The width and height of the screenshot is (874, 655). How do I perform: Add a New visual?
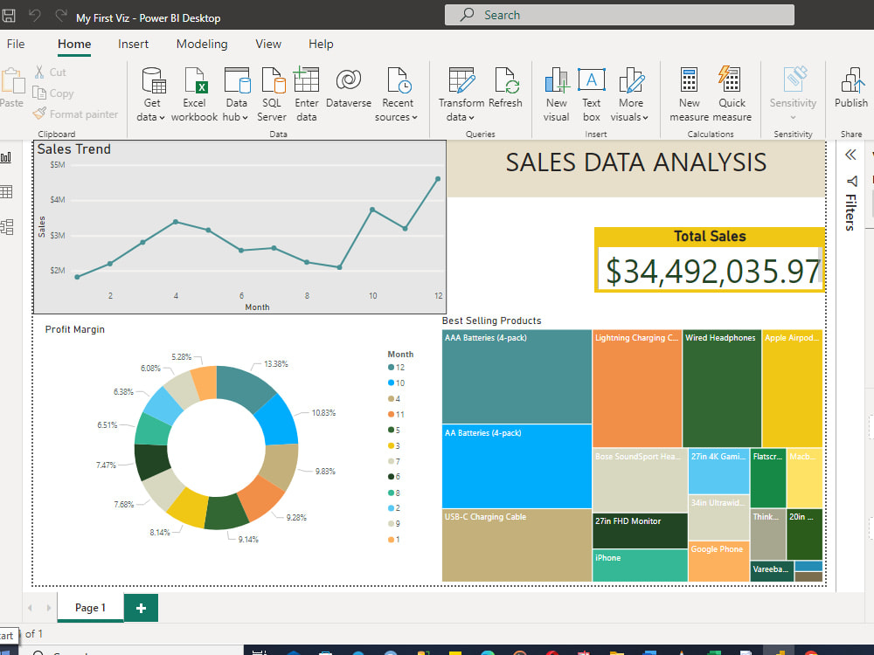556,94
